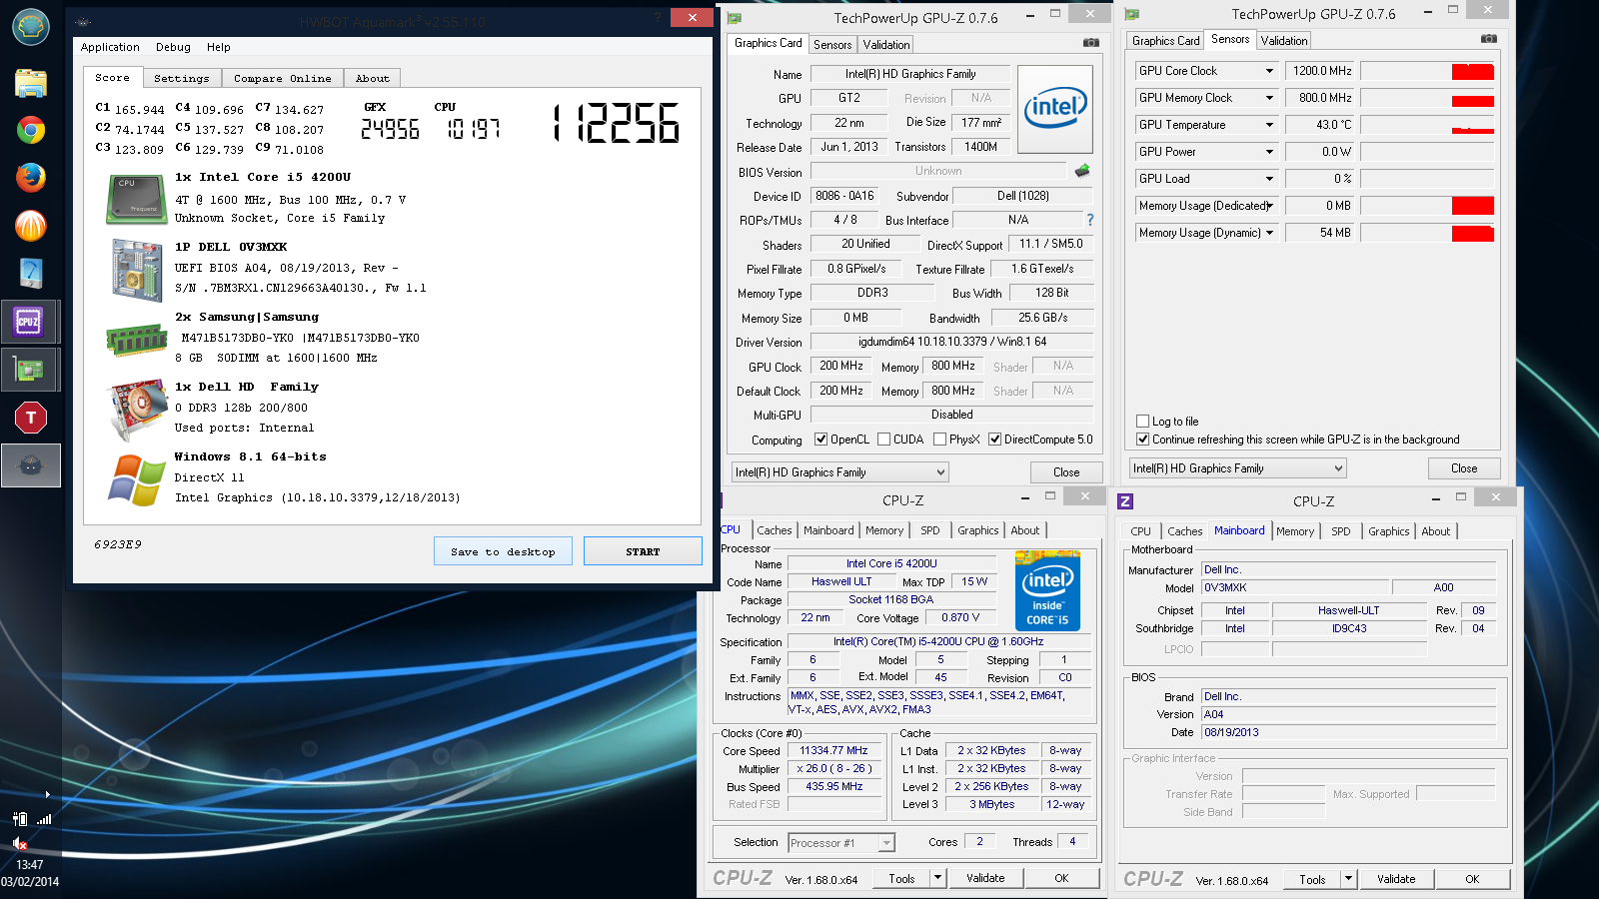Open the Memory Usage (Dedicated) dropdown

pyautogui.click(x=1269, y=206)
